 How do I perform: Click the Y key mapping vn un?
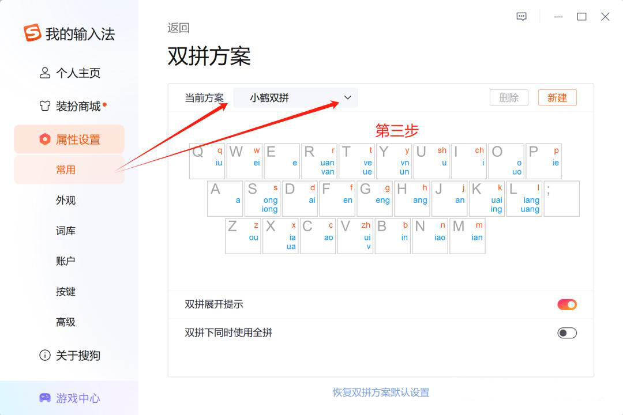(394, 161)
